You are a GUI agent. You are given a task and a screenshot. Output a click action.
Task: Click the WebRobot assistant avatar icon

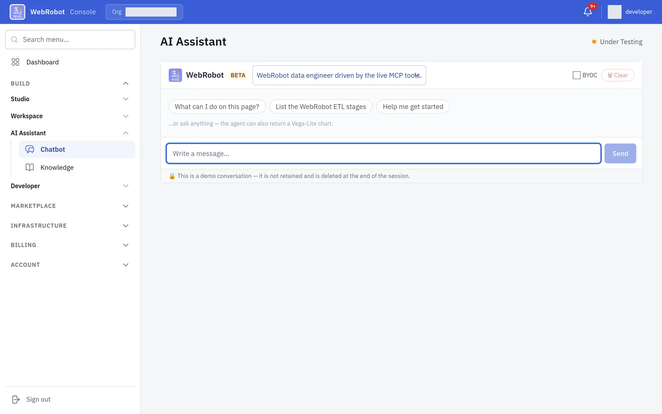pos(175,75)
